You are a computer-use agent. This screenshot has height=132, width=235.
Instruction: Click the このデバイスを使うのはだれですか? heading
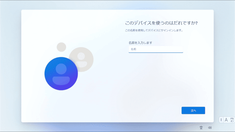click(x=161, y=23)
